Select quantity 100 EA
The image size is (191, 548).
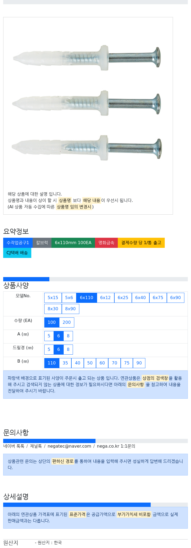(52, 322)
